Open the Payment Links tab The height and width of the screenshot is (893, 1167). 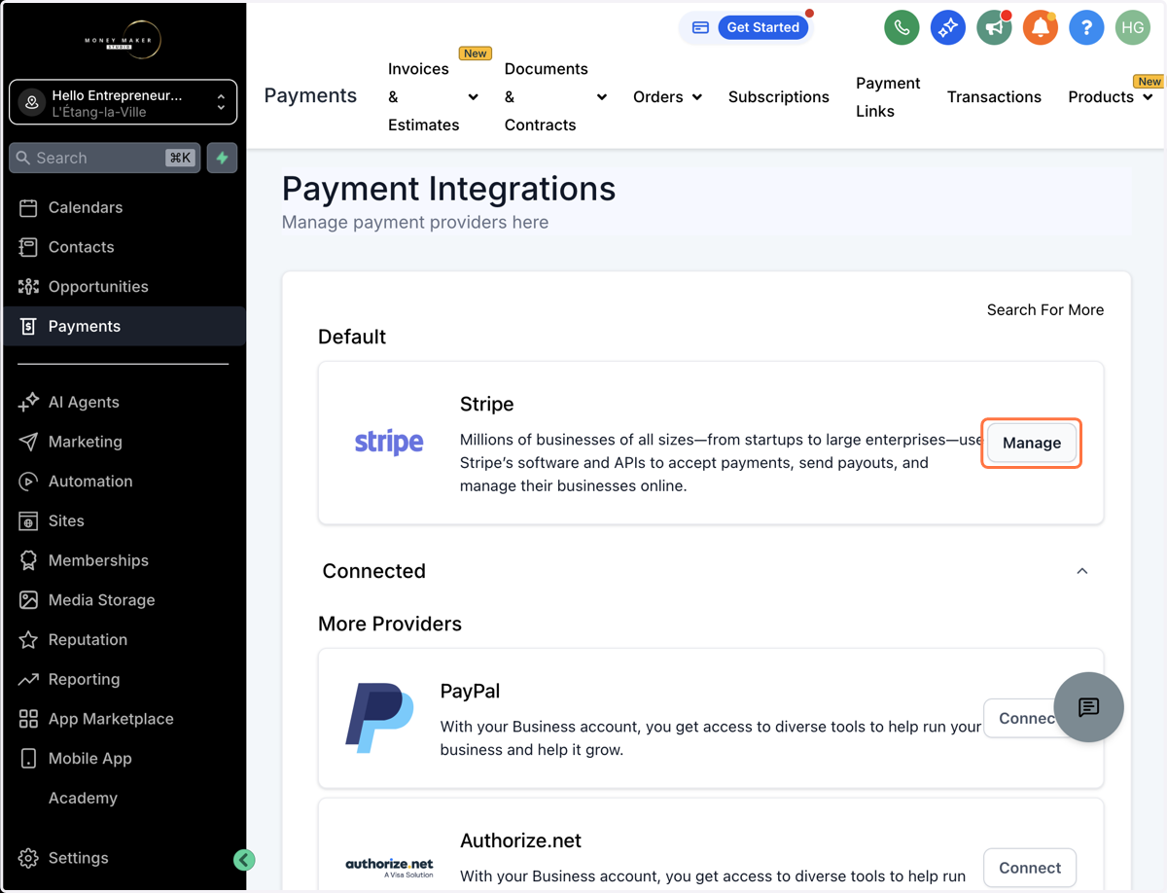pos(888,96)
